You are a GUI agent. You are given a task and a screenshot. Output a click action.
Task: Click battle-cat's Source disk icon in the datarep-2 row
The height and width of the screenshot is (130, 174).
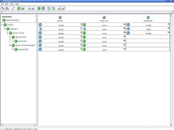84,29
